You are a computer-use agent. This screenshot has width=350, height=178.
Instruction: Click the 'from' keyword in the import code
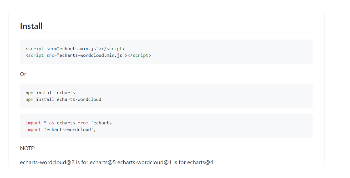[83, 123]
